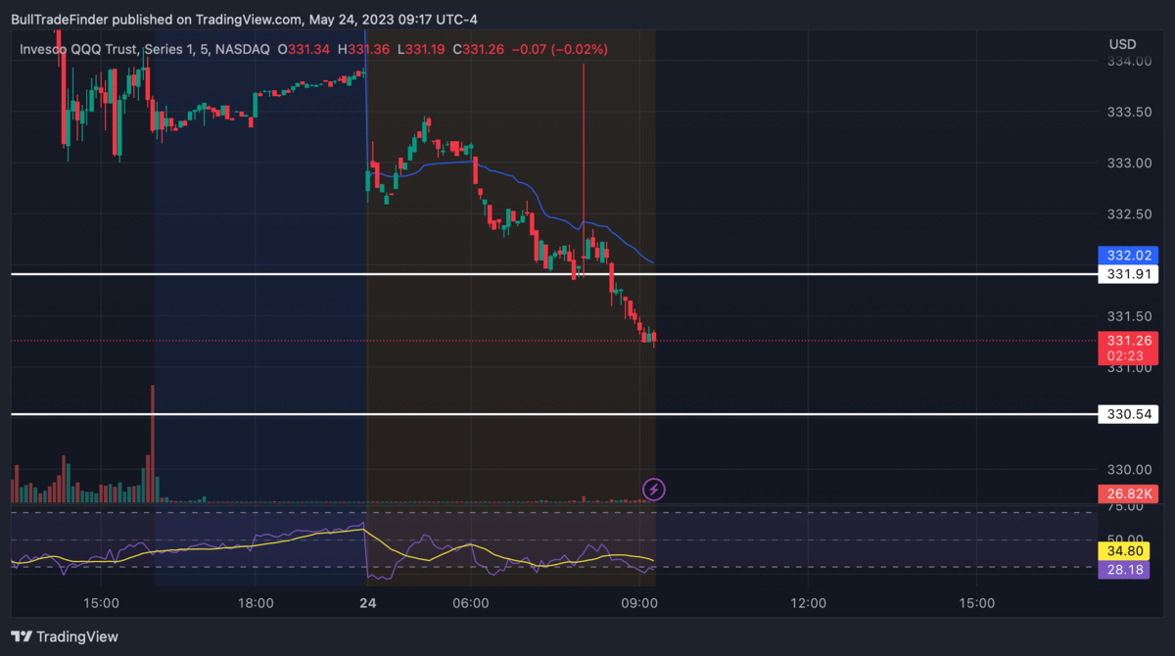Click the 18:00 time axis label

pos(256,603)
